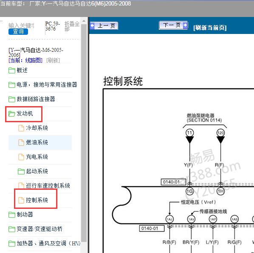Expand the 变速器/变速驱动桥 folder icon
This screenshot has width=254, height=253.
click(11, 229)
